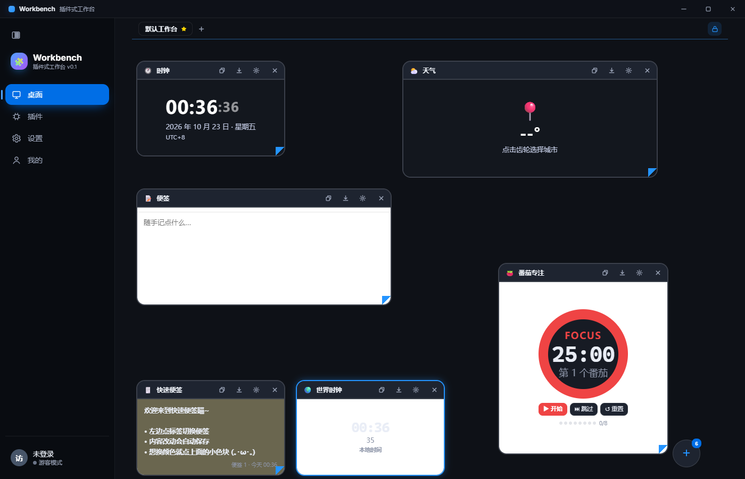Start the pomodoro with 开始

point(553,409)
